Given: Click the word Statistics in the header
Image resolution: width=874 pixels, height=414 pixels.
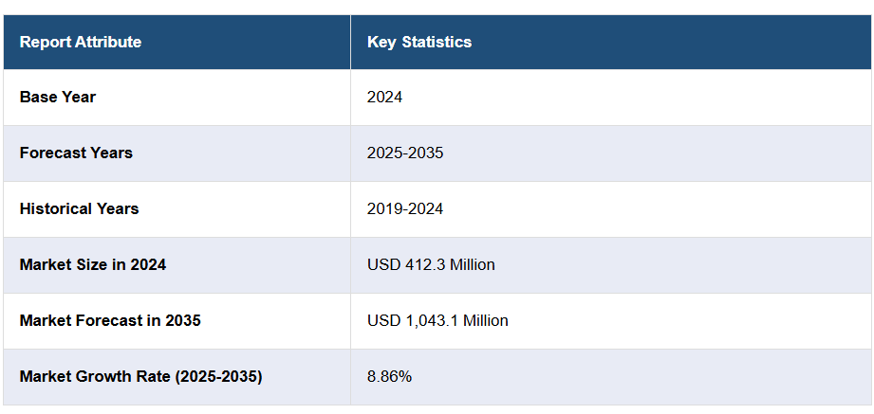Looking at the screenshot, I should [437, 42].
